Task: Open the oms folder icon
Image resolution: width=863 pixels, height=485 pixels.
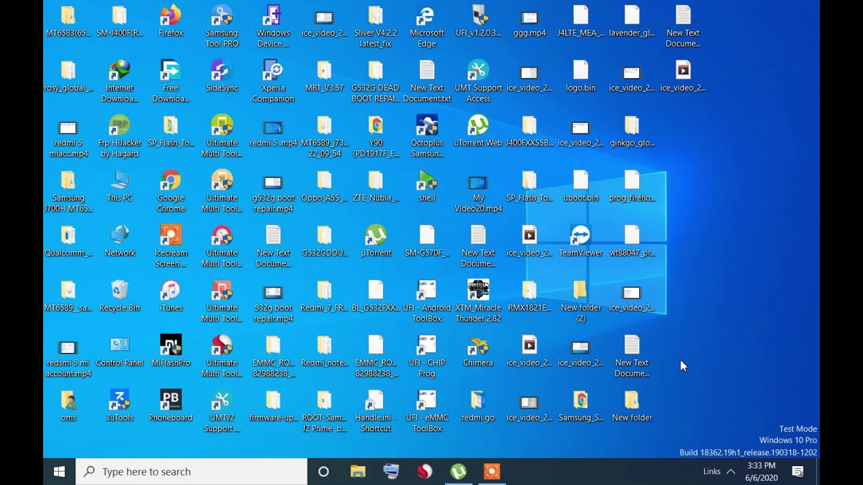Action: (x=68, y=406)
